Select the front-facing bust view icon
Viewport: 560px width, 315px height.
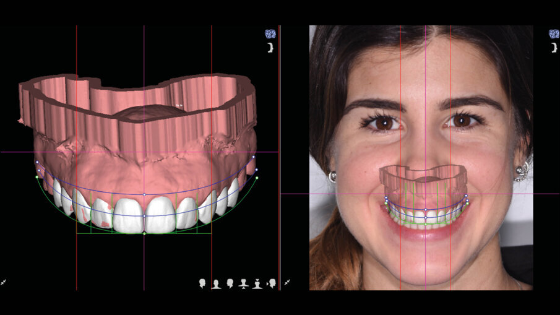[x=216, y=283]
